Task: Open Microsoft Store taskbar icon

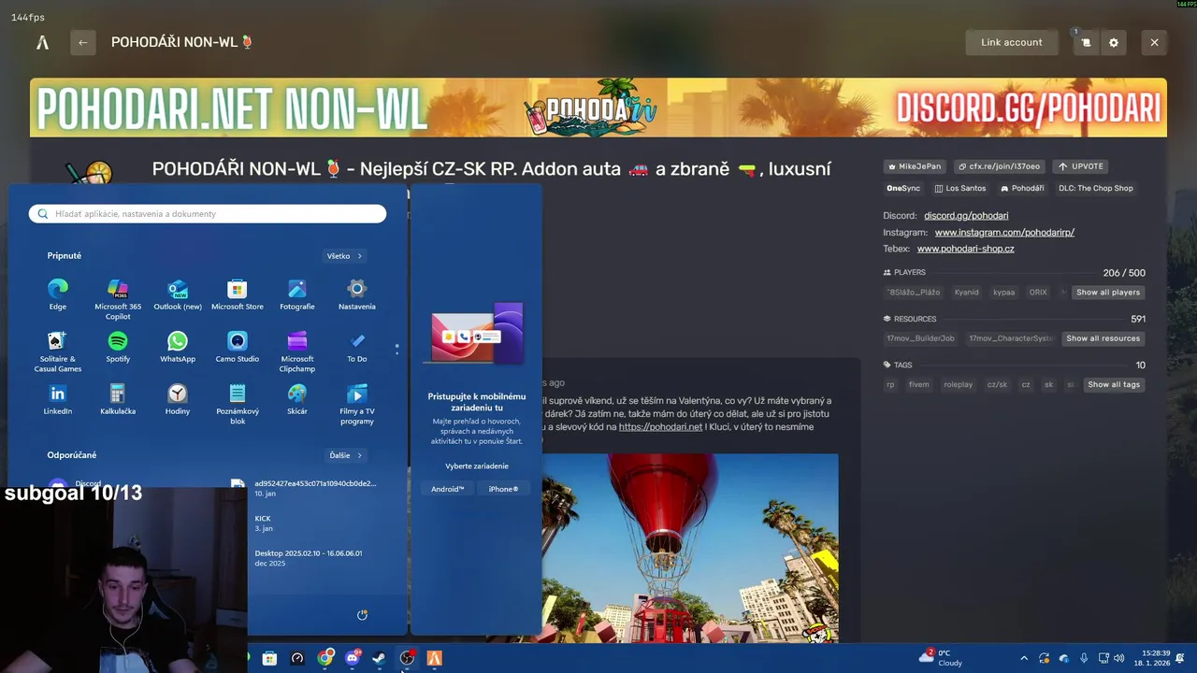Action: coord(269,658)
